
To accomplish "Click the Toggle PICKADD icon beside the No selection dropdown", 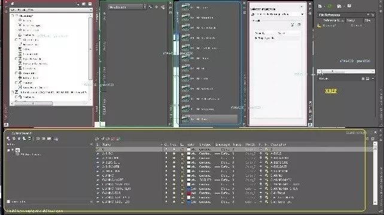I will [151, 7].
